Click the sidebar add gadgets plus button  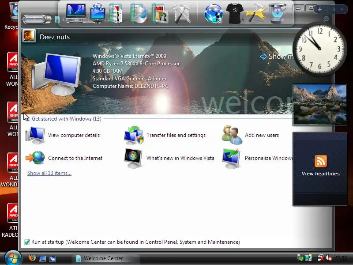320,9
